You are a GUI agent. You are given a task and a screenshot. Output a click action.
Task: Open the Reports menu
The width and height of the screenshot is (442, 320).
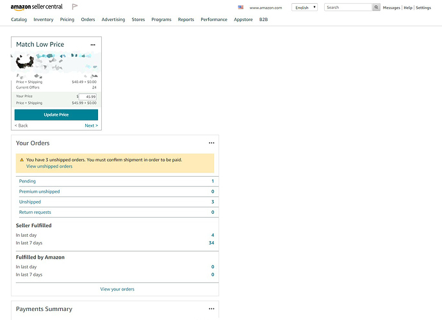[186, 19]
